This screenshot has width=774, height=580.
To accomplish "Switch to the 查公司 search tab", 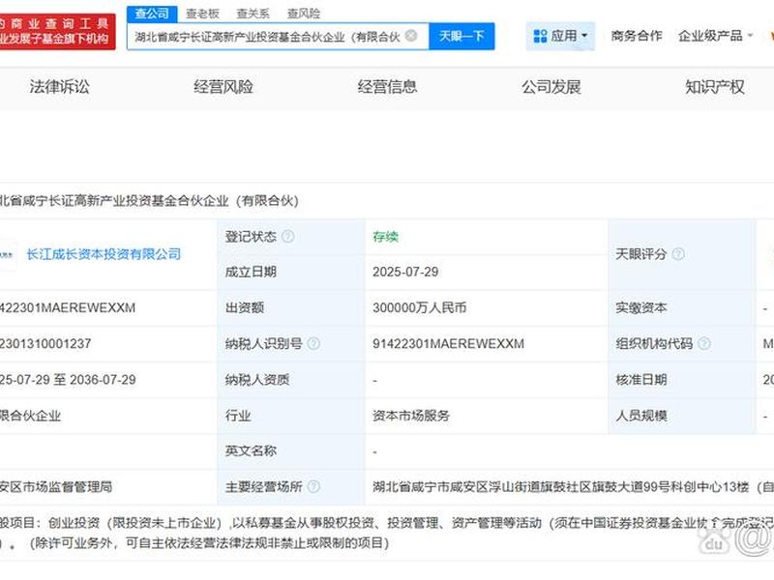I will [152, 14].
